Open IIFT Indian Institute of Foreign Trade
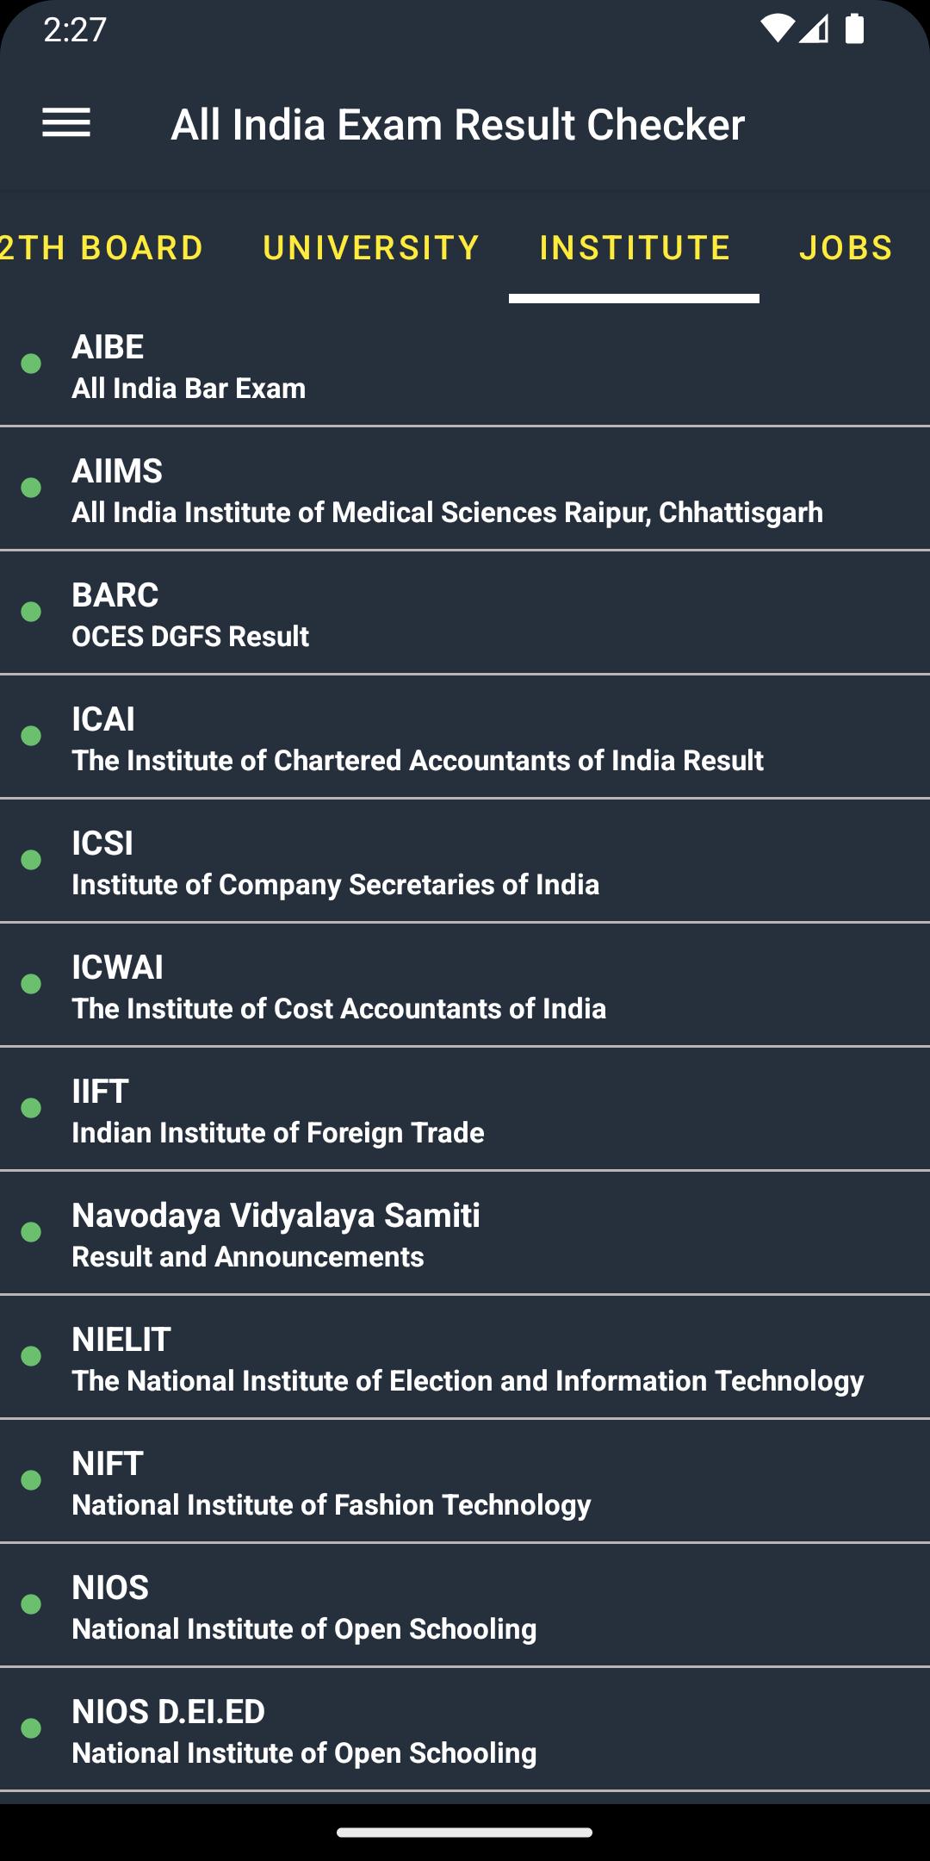The width and height of the screenshot is (930, 1861). pos(465,1109)
